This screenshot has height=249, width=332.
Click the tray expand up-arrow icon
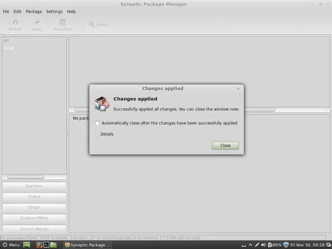pos(250,245)
